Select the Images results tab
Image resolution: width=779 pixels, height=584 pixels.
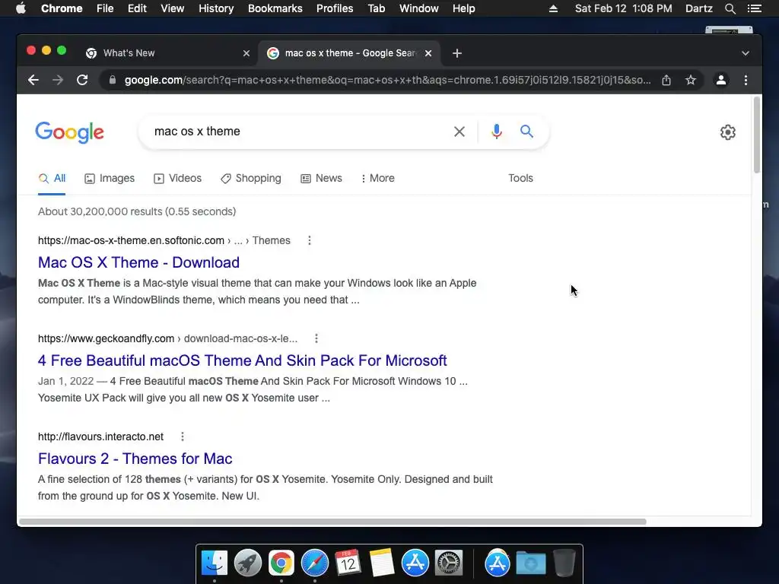pos(110,178)
